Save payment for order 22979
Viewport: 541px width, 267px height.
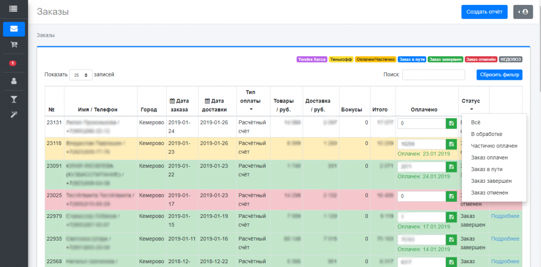(x=451, y=217)
